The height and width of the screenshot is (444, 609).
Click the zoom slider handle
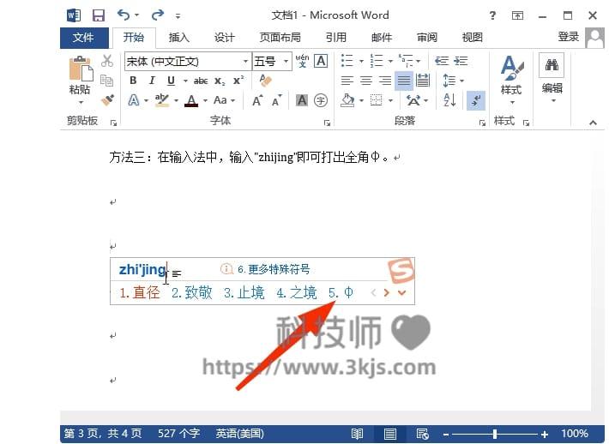click(495, 434)
